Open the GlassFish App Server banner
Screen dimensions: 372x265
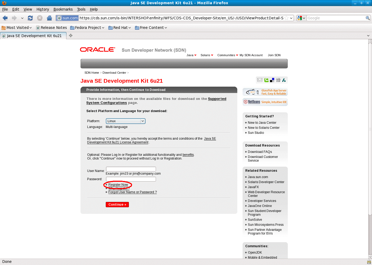[265, 92]
